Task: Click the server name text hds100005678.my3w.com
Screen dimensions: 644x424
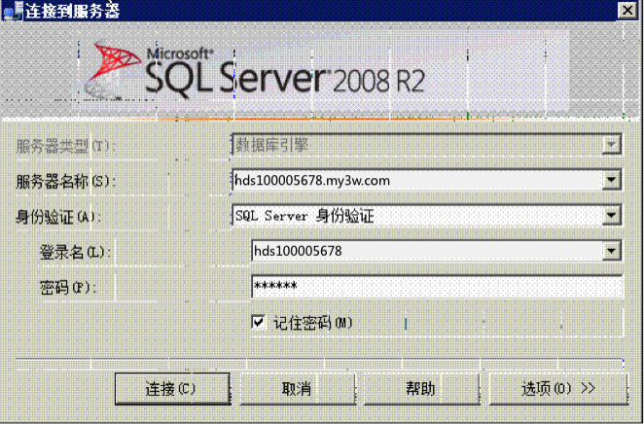Action: [311, 180]
